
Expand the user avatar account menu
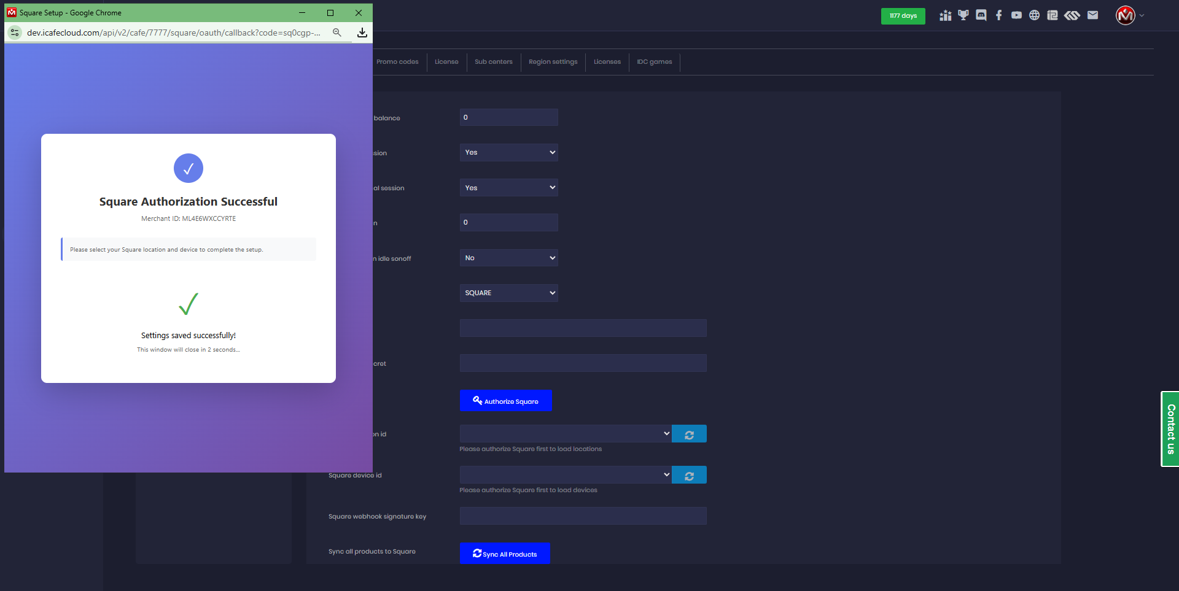(1130, 15)
